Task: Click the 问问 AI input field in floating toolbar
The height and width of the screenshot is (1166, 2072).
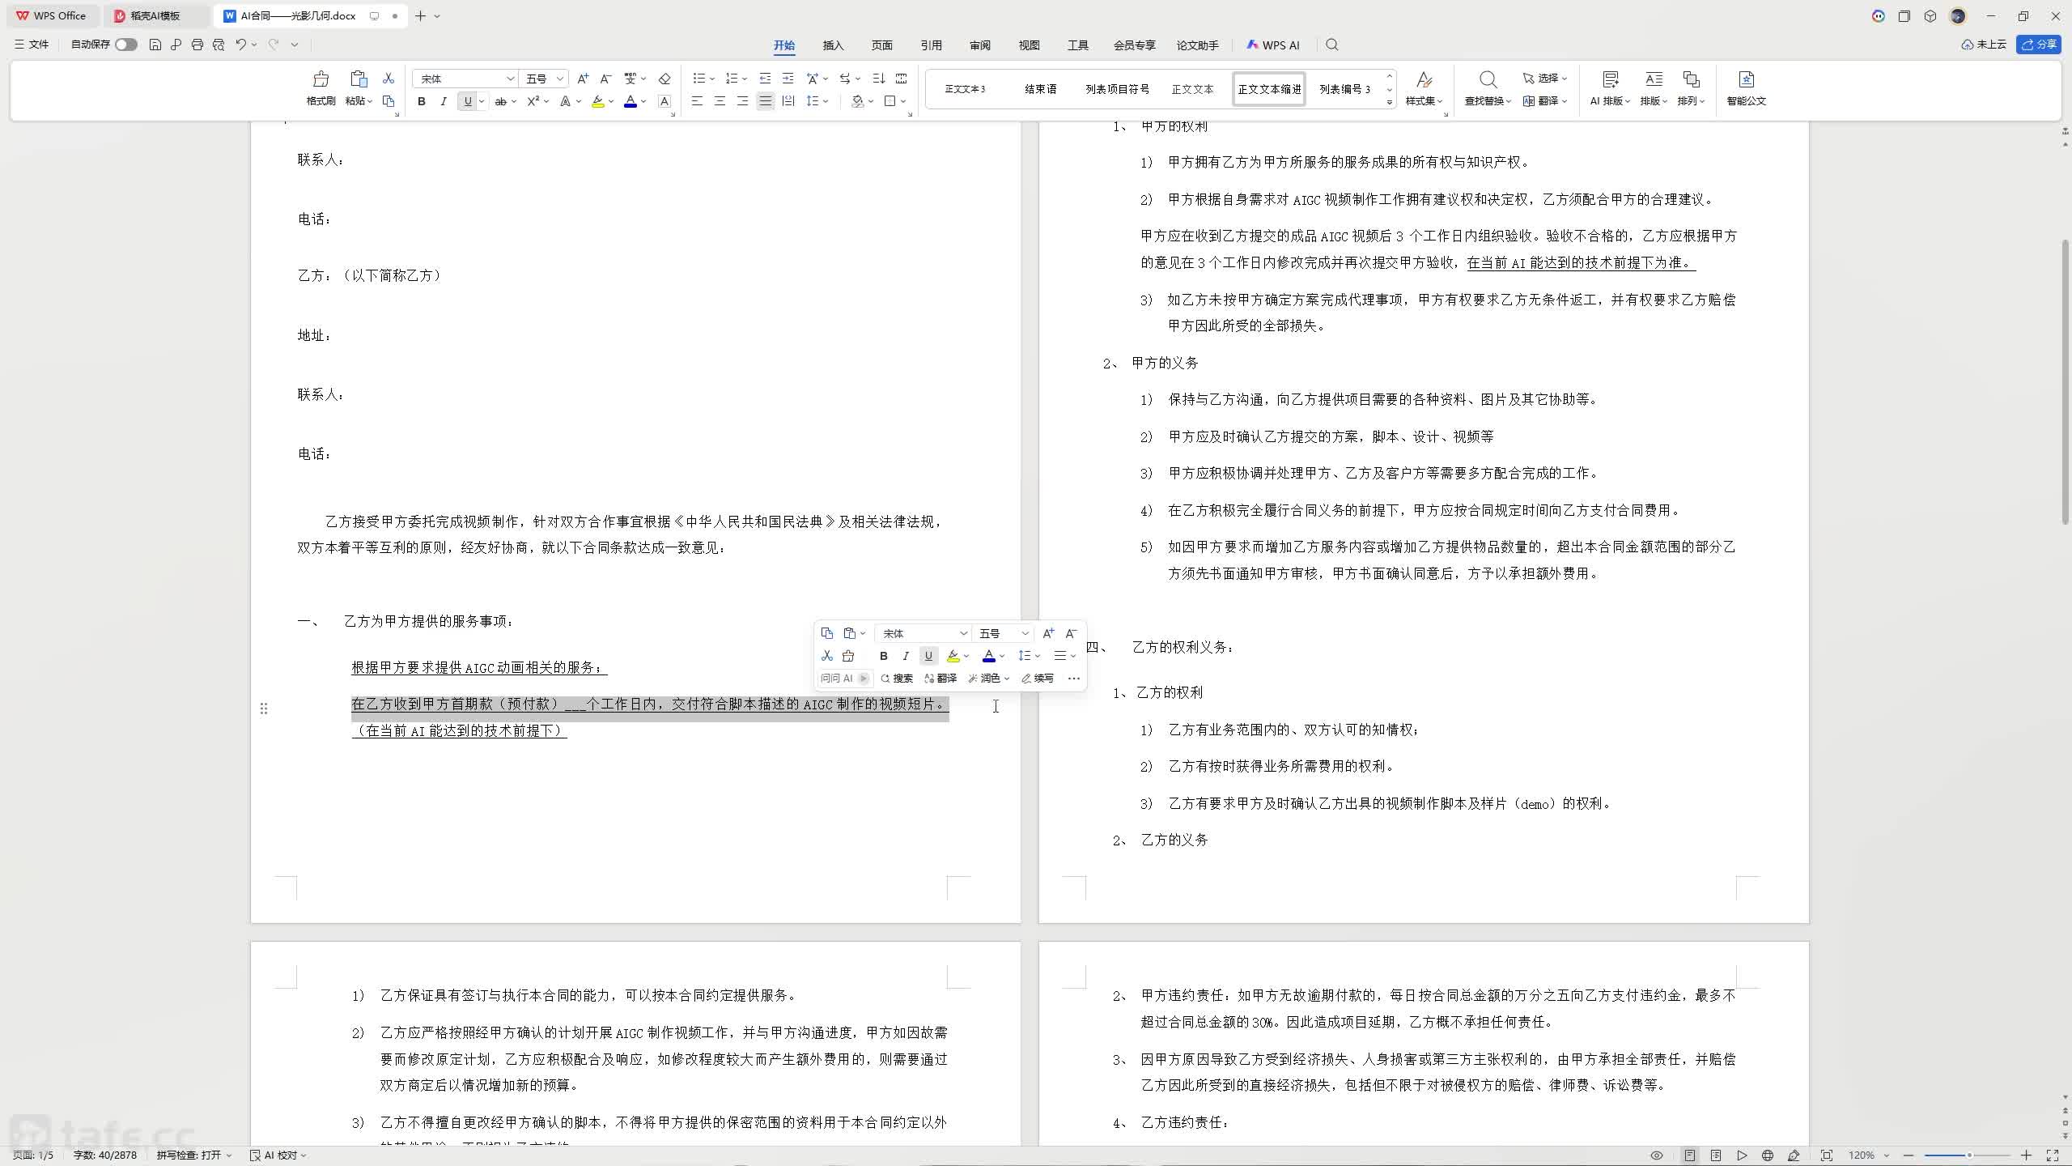Action: click(x=844, y=679)
